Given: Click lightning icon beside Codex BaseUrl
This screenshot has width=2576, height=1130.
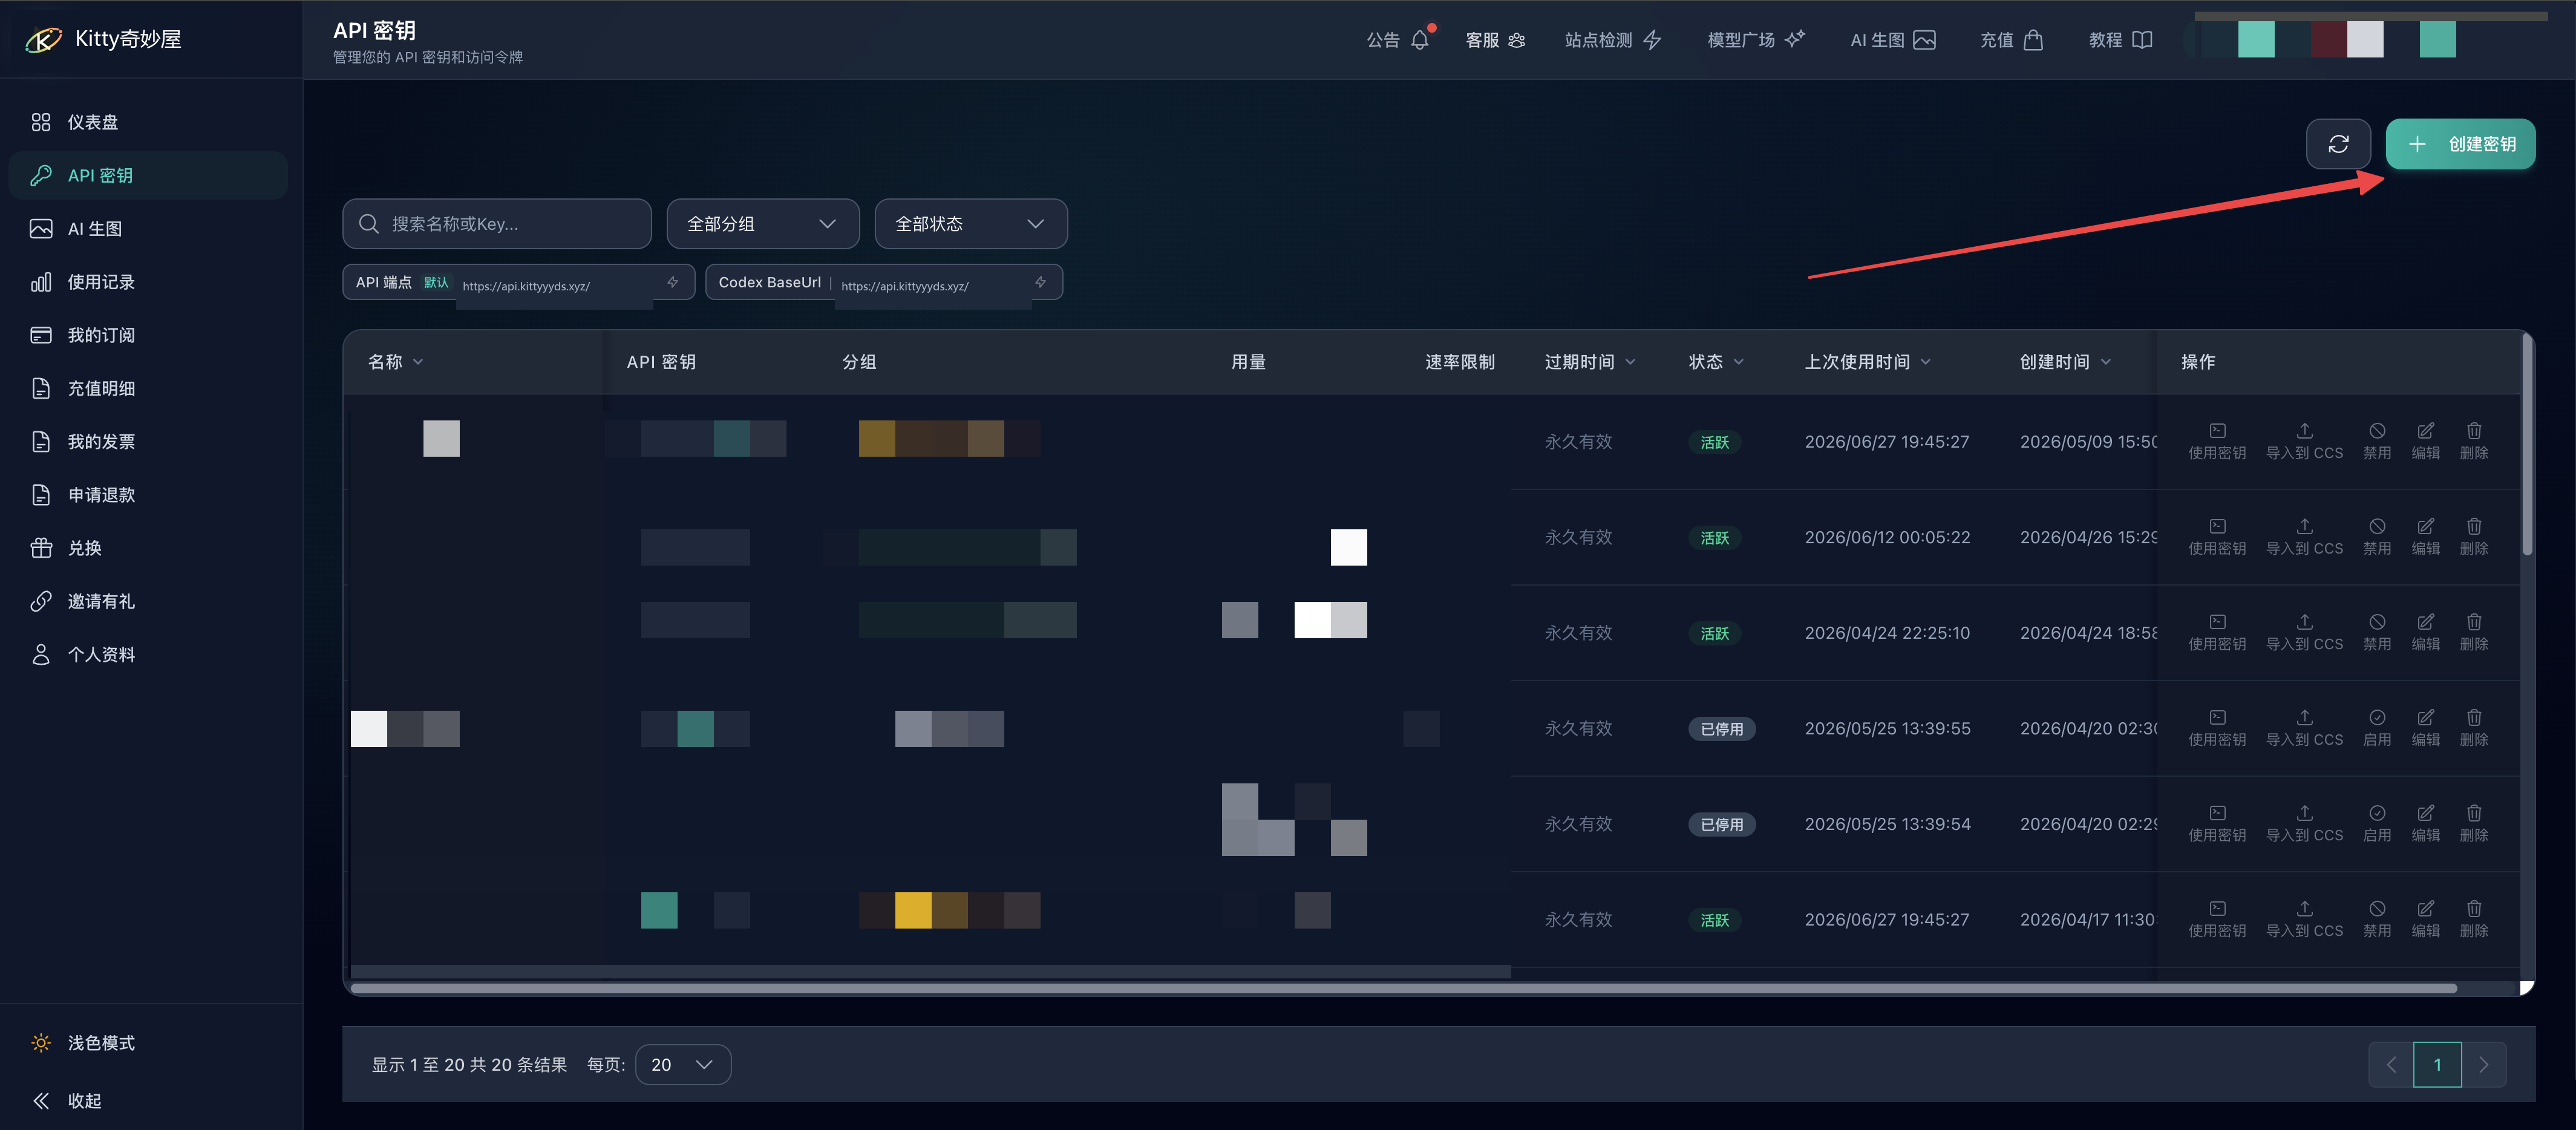Looking at the screenshot, I should click(x=1041, y=283).
